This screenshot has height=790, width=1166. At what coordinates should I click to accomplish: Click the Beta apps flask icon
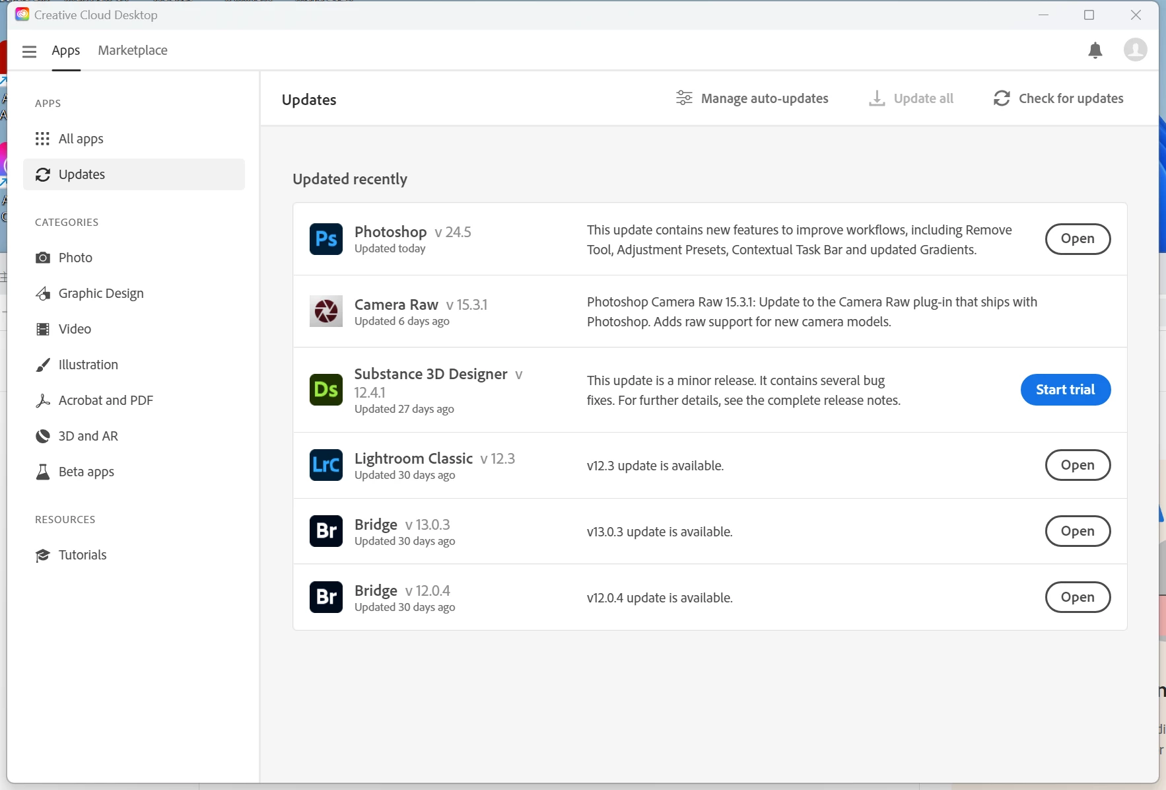point(43,472)
